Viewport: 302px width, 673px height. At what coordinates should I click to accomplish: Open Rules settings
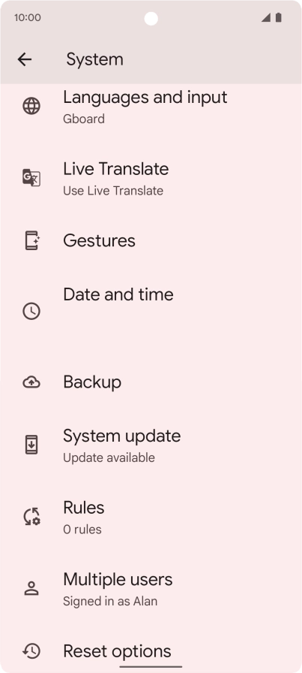click(x=151, y=517)
